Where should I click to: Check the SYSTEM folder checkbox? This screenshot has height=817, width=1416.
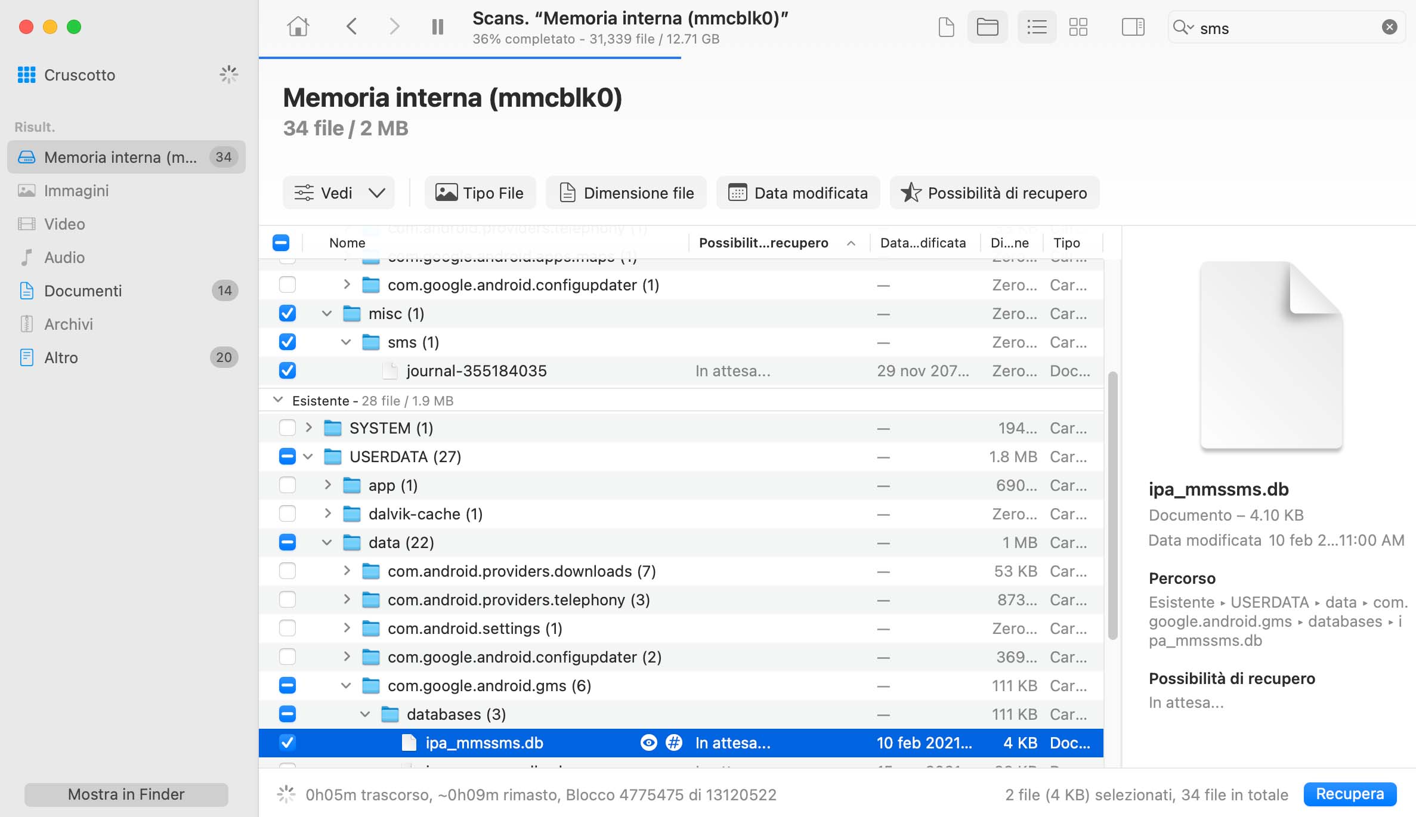coord(287,428)
